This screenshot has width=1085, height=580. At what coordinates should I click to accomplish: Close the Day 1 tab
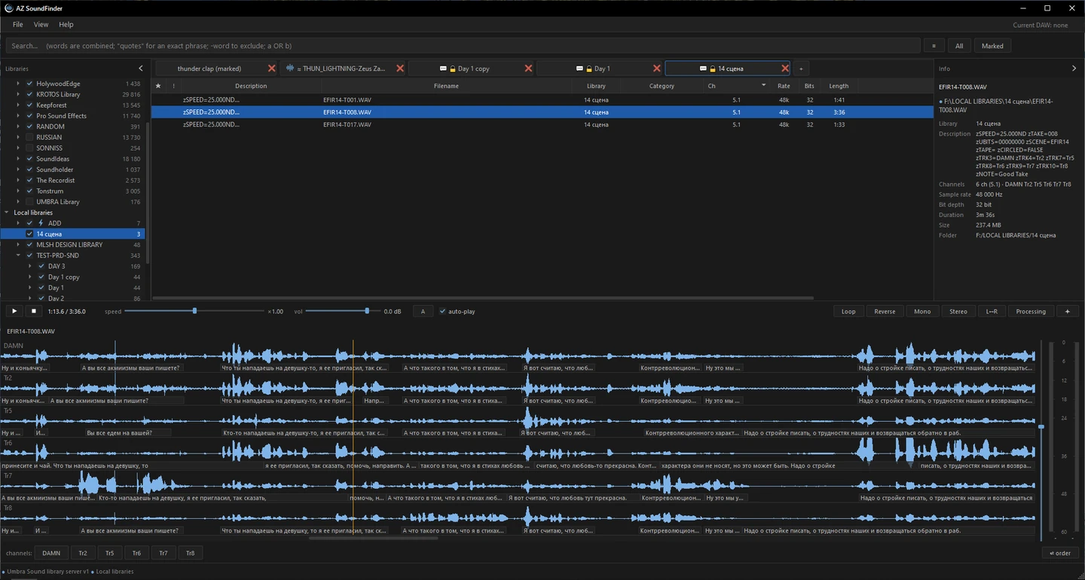657,69
